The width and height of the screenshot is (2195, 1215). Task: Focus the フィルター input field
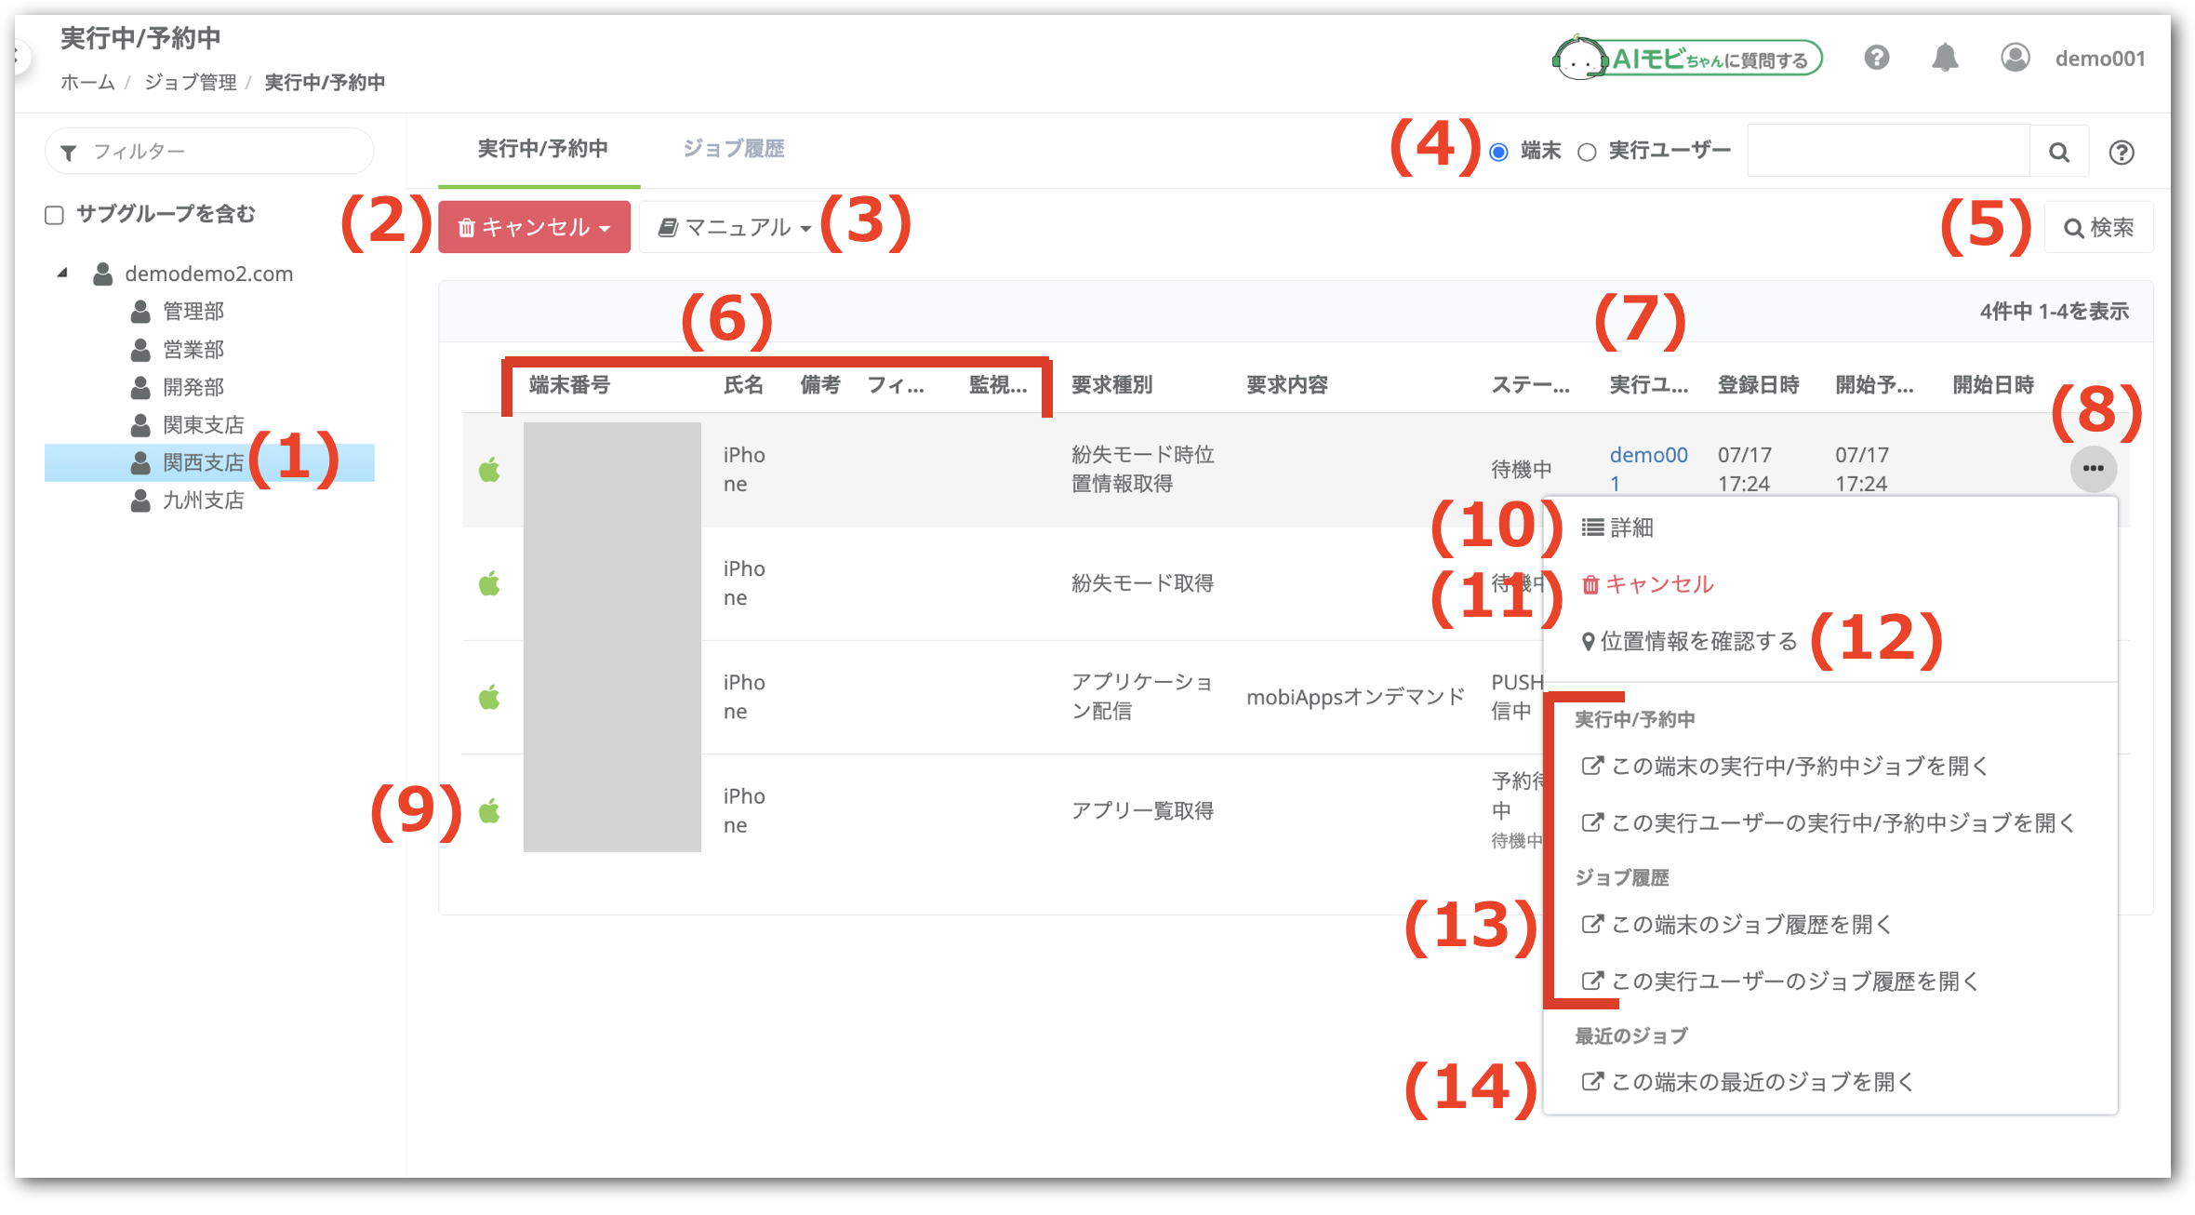tap(209, 151)
